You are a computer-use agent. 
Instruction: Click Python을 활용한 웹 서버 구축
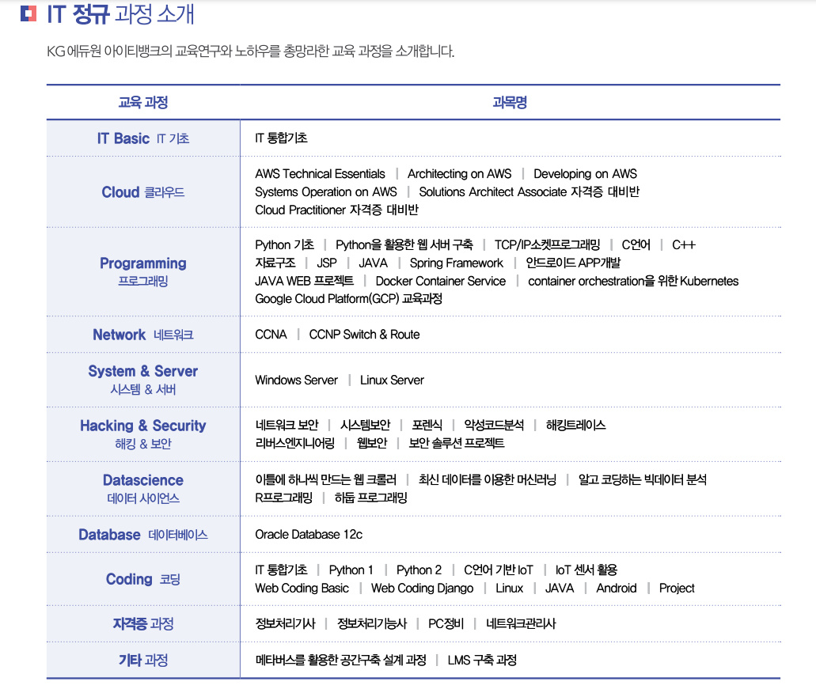(404, 245)
